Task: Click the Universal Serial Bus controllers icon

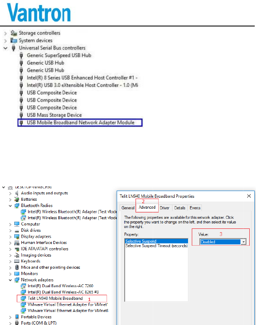Action: 13,48
